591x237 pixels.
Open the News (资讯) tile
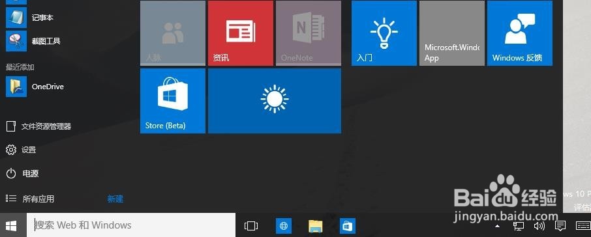pos(241,33)
